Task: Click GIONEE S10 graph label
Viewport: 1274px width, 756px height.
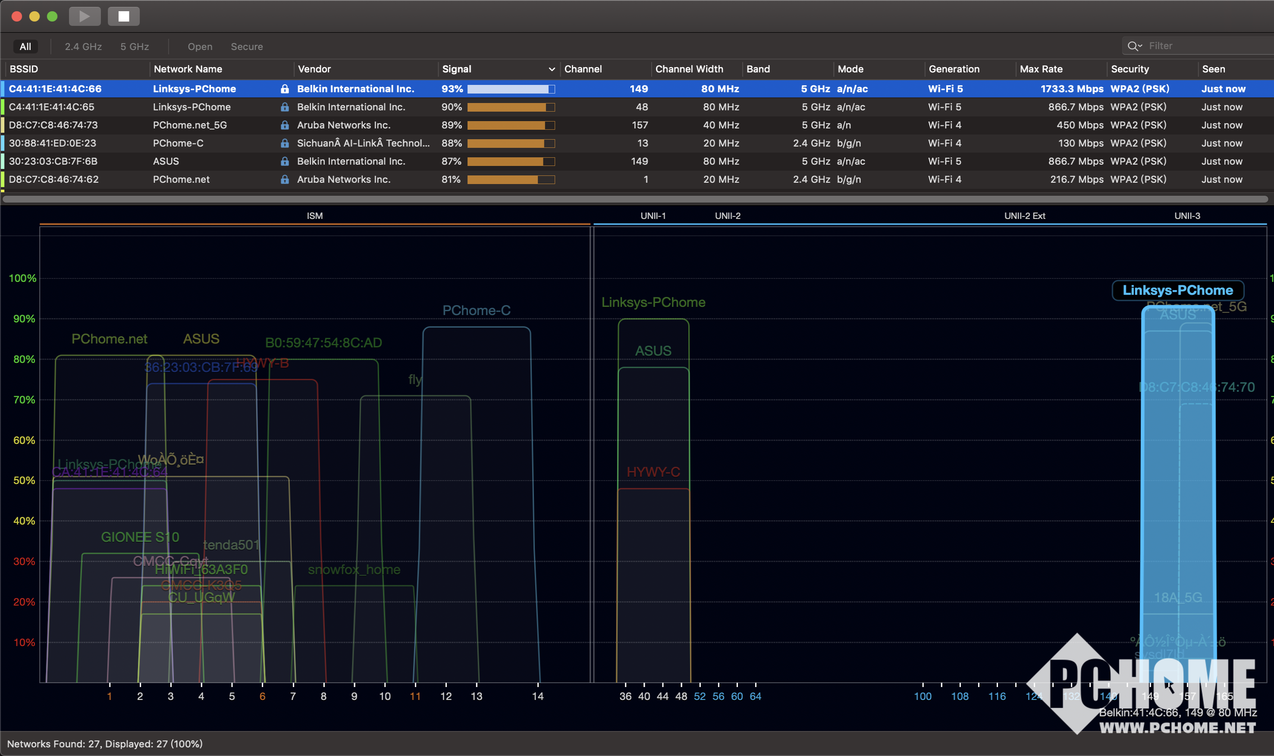Action: pyautogui.click(x=140, y=537)
